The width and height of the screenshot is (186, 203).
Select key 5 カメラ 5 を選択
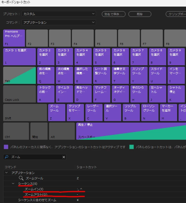(x=102, y=57)
